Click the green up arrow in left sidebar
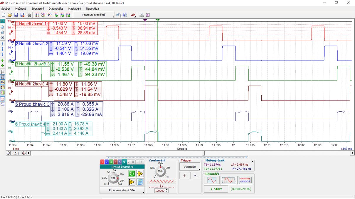355x199 pixels. click(2, 60)
